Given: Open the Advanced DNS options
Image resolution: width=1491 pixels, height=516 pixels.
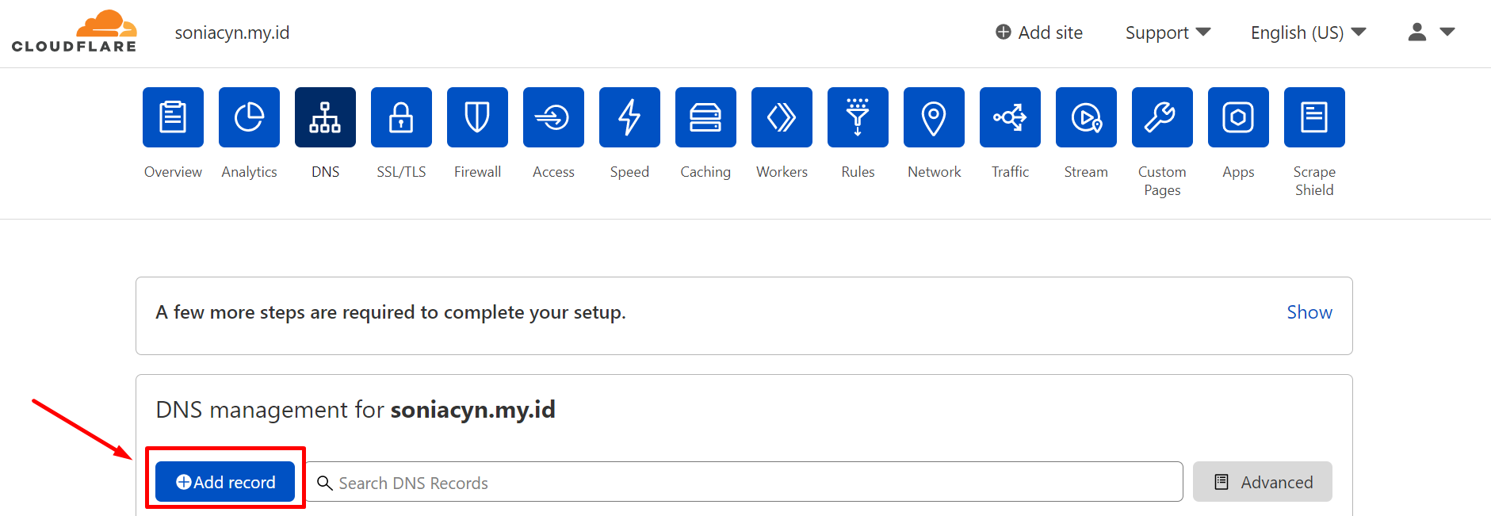Looking at the screenshot, I should (x=1263, y=482).
